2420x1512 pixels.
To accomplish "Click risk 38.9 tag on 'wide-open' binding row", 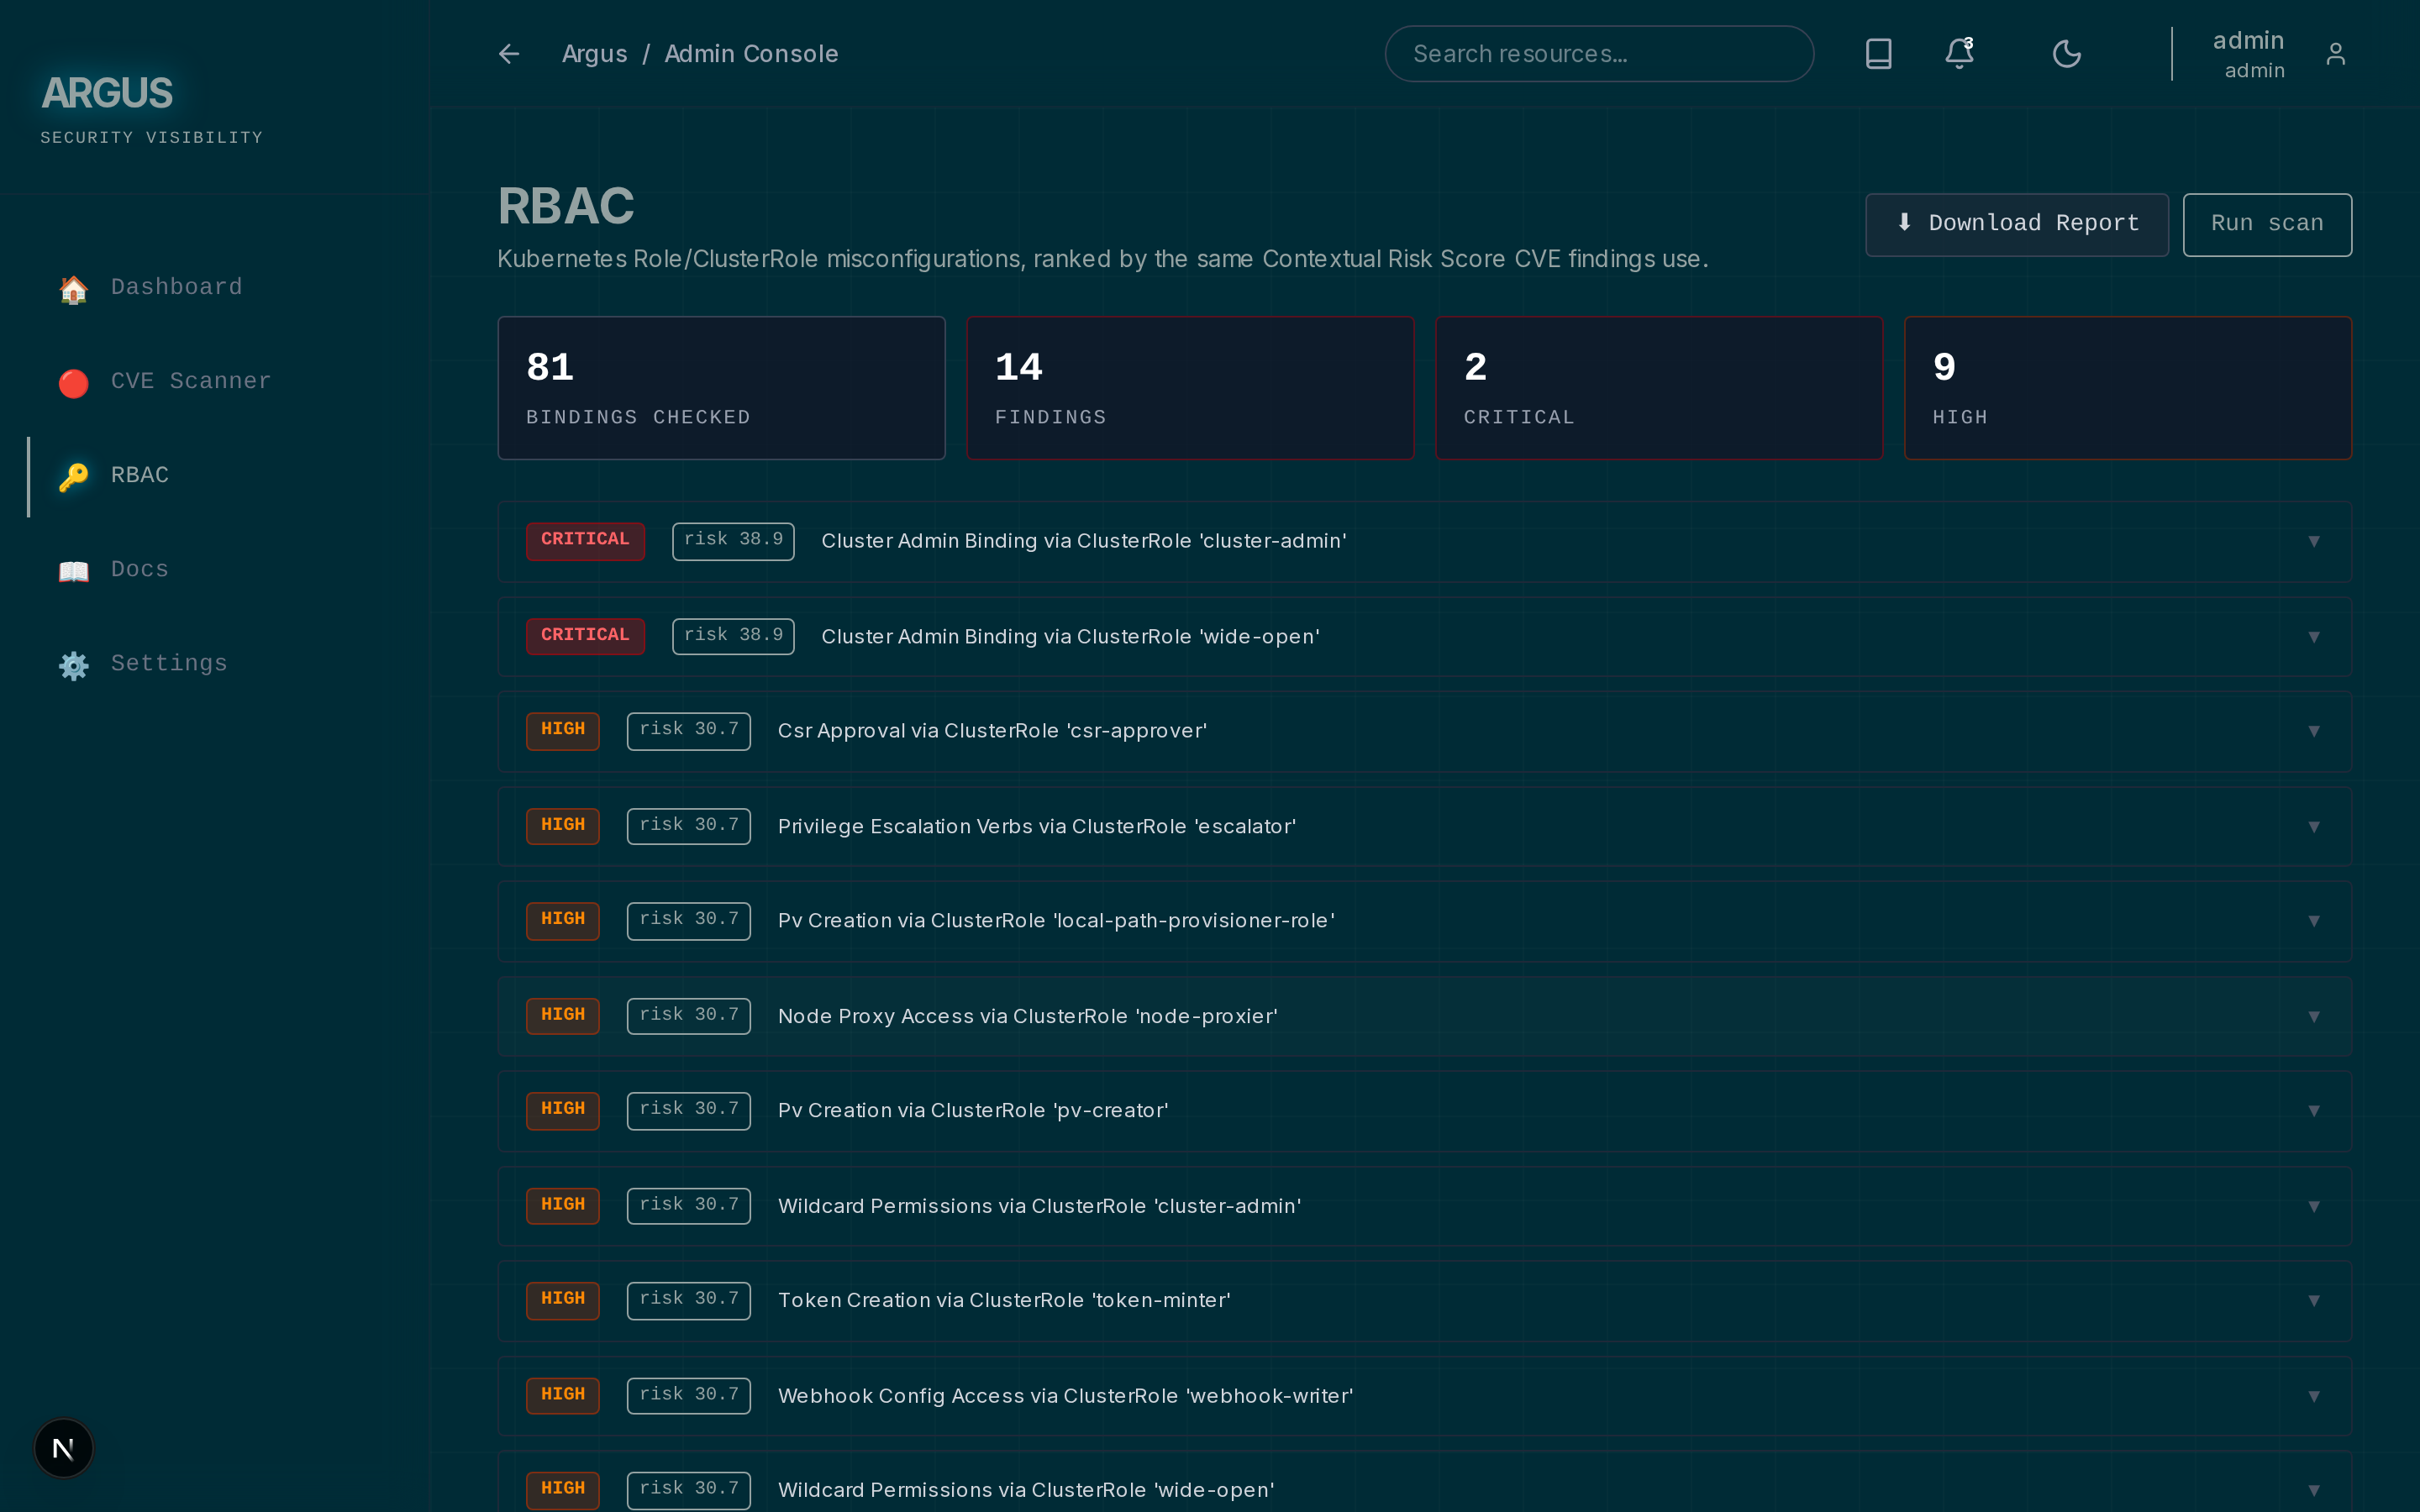I will click(733, 637).
